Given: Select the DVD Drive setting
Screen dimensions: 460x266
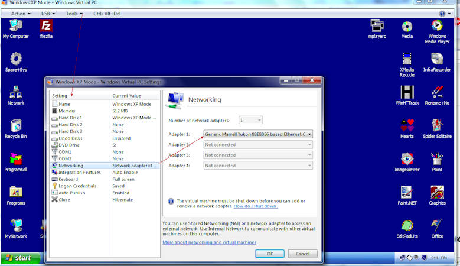Looking at the screenshot, I should pos(105,145).
